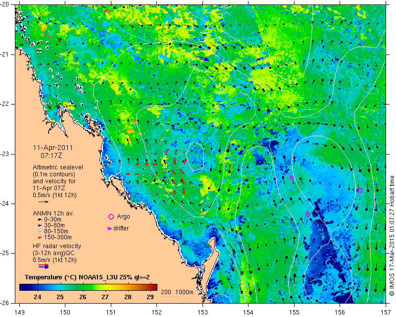This screenshot has width=396, height=317.
Task: Click the magenta drifter marker in the legend
Action: coord(109,228)
